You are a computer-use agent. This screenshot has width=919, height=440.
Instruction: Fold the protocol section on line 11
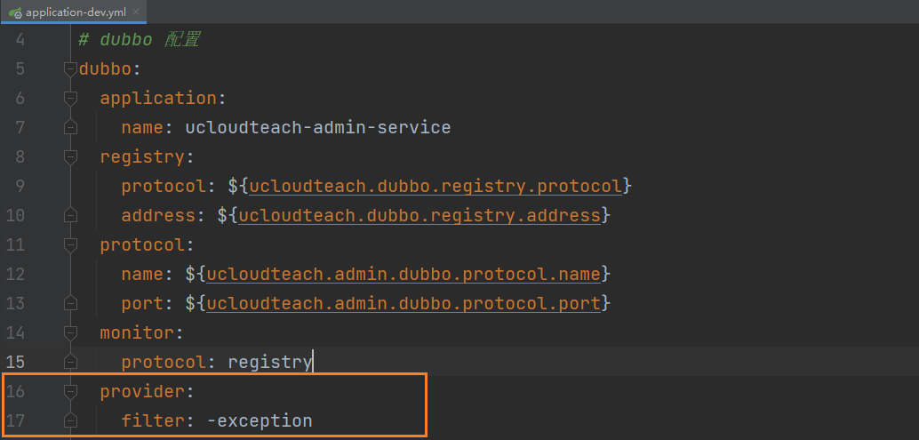click(x=70, y=244)
